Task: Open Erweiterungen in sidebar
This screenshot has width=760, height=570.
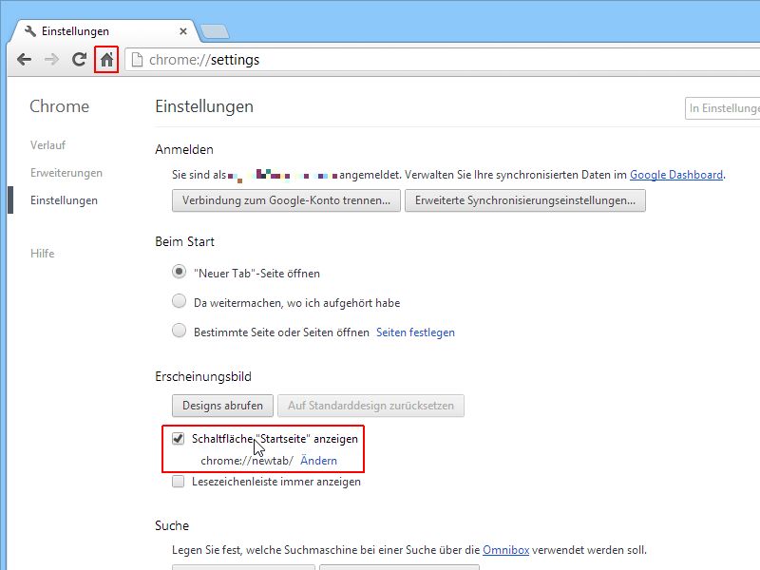Action: (66, 173)
